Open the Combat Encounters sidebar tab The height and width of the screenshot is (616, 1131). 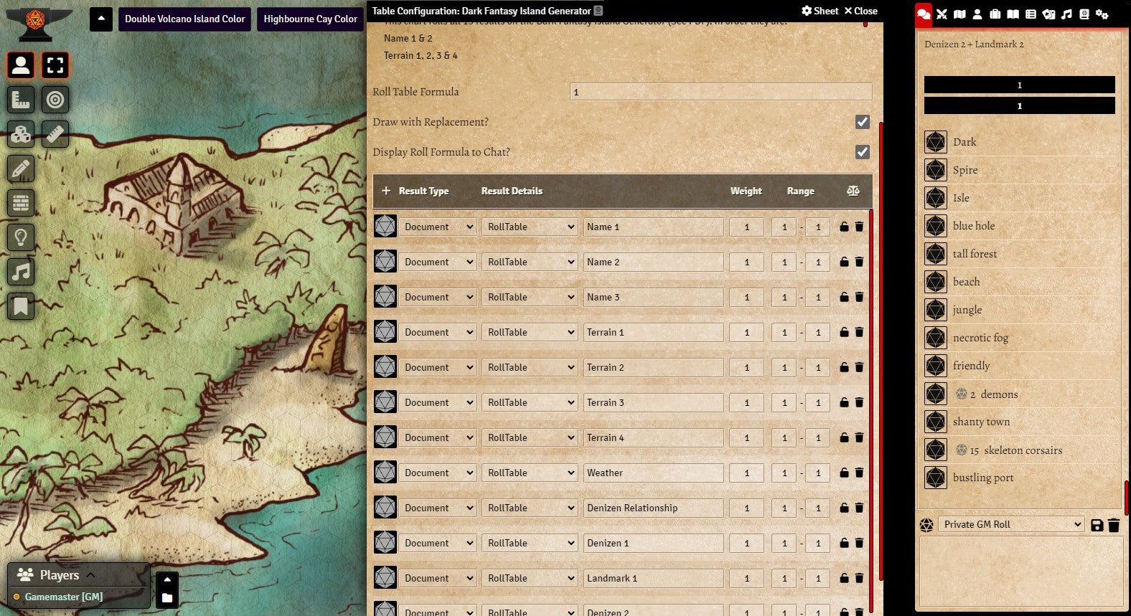(942, 14)
